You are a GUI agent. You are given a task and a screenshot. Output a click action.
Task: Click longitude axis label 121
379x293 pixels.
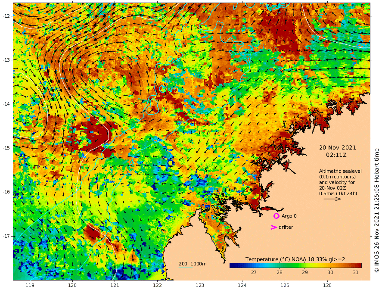coord(115,285)
